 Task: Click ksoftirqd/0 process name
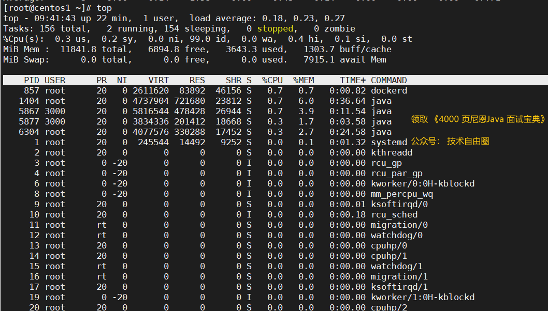[399, 204]
